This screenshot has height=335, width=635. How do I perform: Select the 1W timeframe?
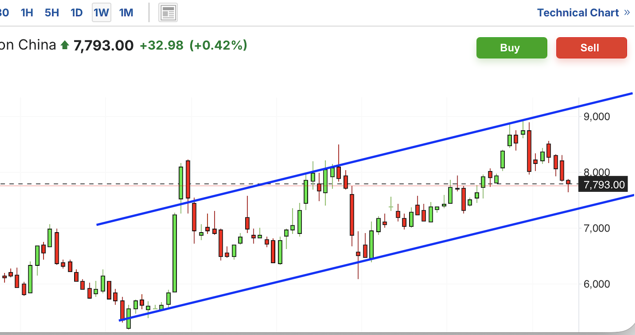[x=101, y=13]
